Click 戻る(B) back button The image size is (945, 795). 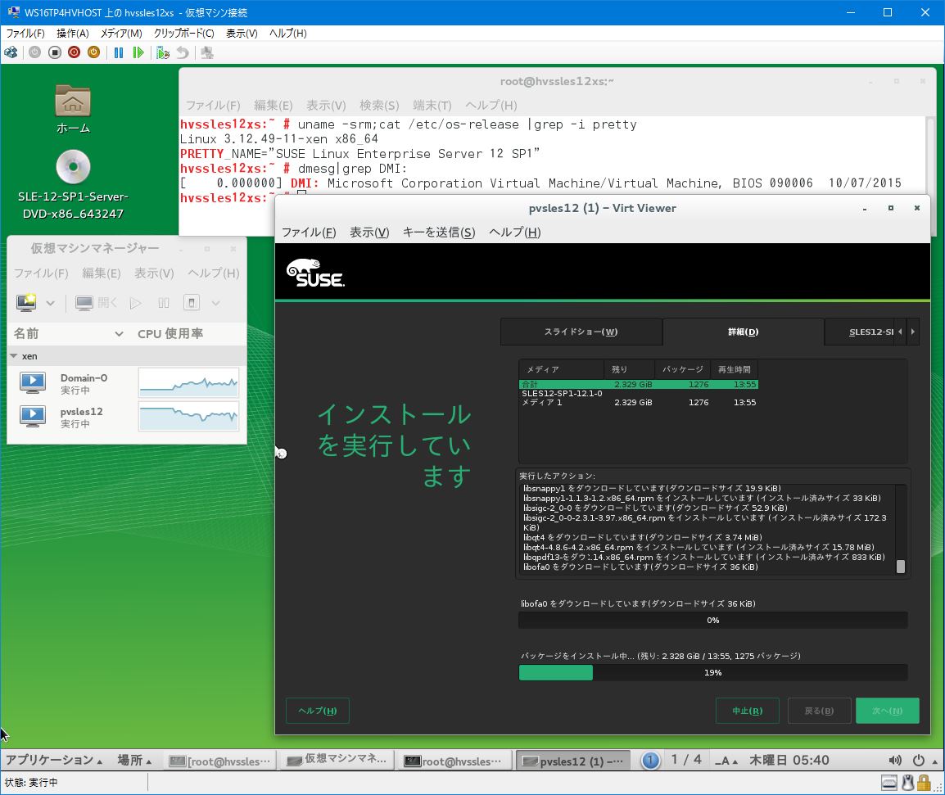pos(820,711)
